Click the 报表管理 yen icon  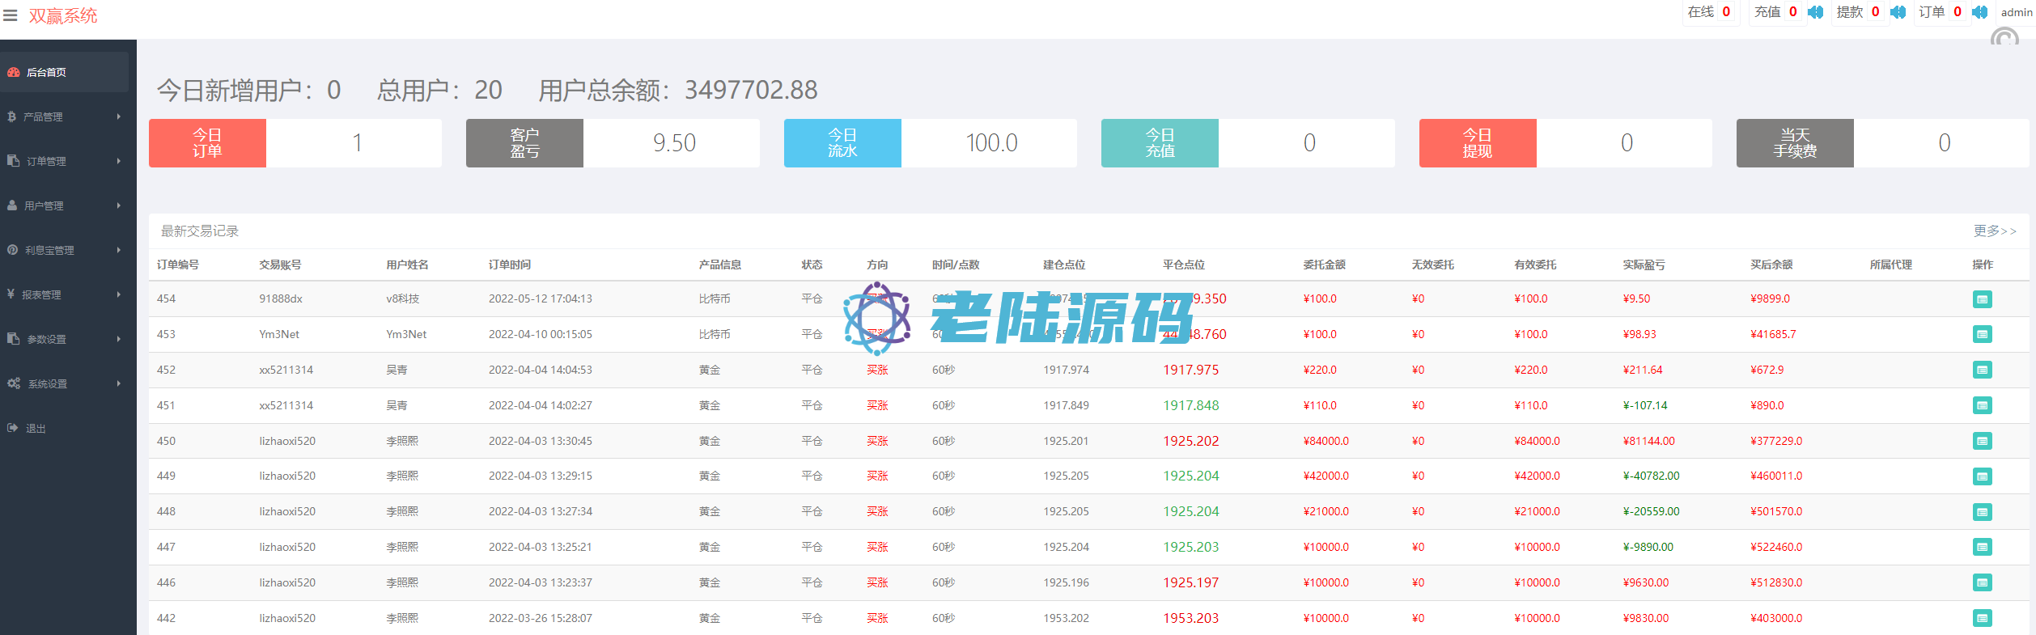(x=11, y=294)
